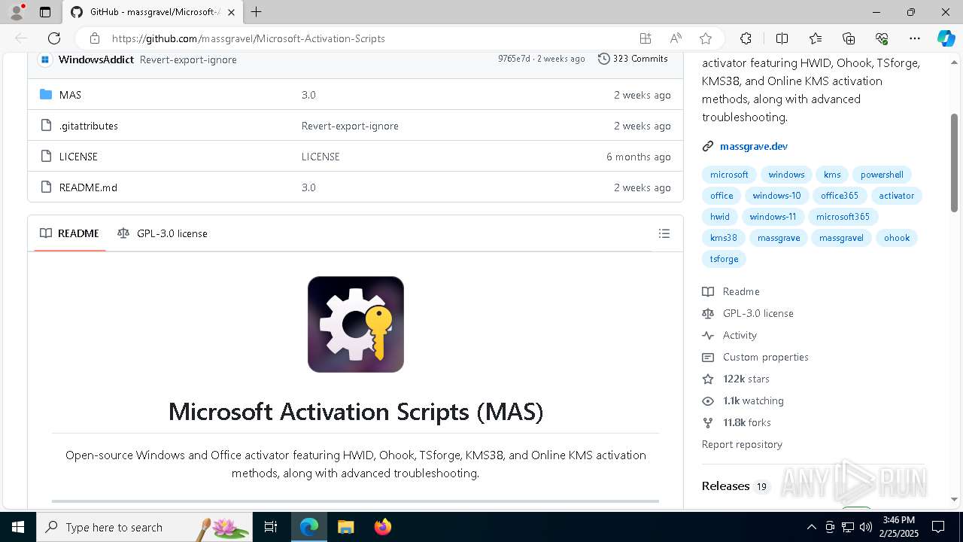Visit the massgrave.dev link

(754, 146)
